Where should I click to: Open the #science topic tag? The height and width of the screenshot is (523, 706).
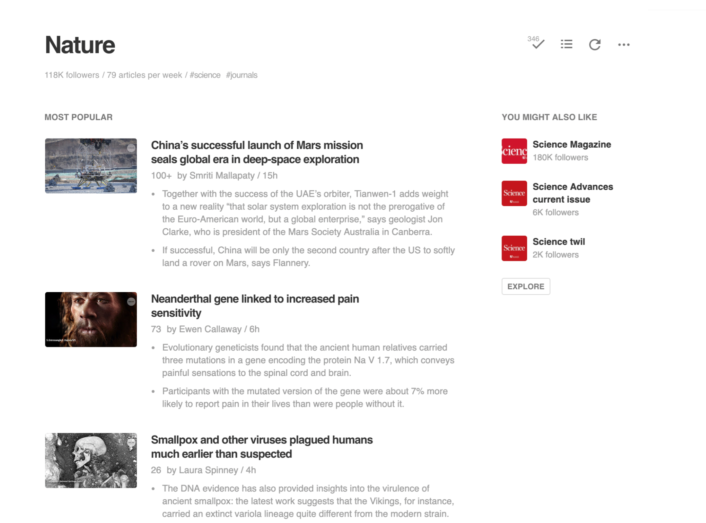(x=205, y=75)
